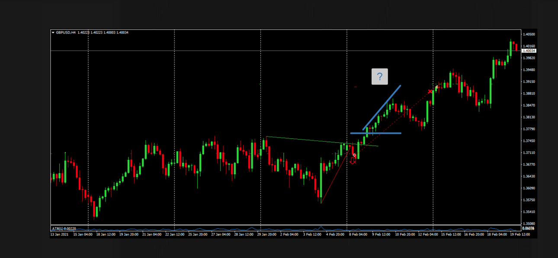Select the red X trade close marker
This screenshot has height=258, width=558.
[430, 91]
